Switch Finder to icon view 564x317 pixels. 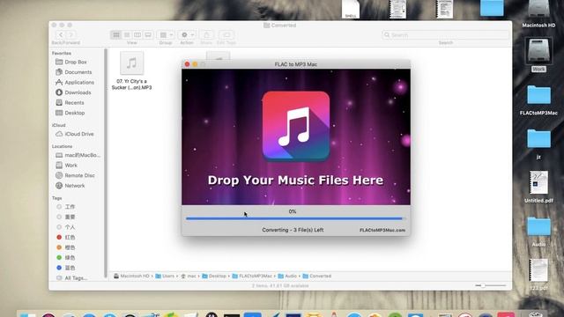[116, 35]
